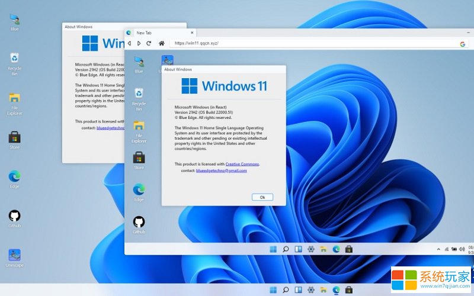The width and height of the screenshot is (474, 296).
Task: Open Search on the inner taskbar
Action: coord(286,249)
